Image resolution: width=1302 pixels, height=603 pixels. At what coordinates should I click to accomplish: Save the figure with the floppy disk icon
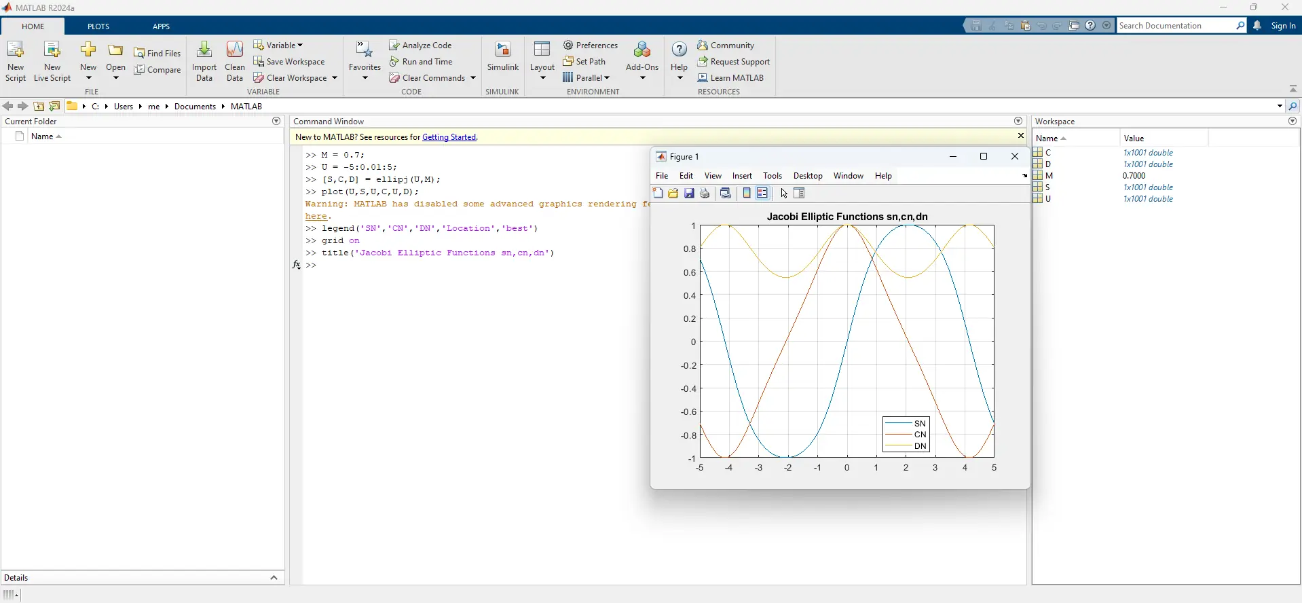[689, 194]
